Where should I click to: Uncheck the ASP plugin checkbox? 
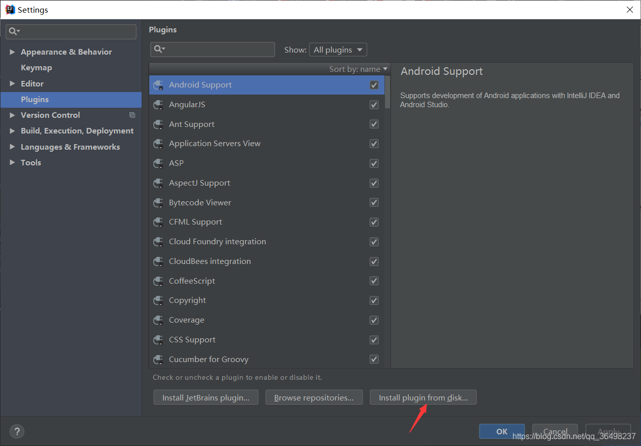[x=374, y=163]
